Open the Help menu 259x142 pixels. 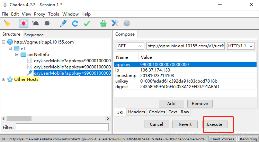pyautogui.click(x=86, y=14)
